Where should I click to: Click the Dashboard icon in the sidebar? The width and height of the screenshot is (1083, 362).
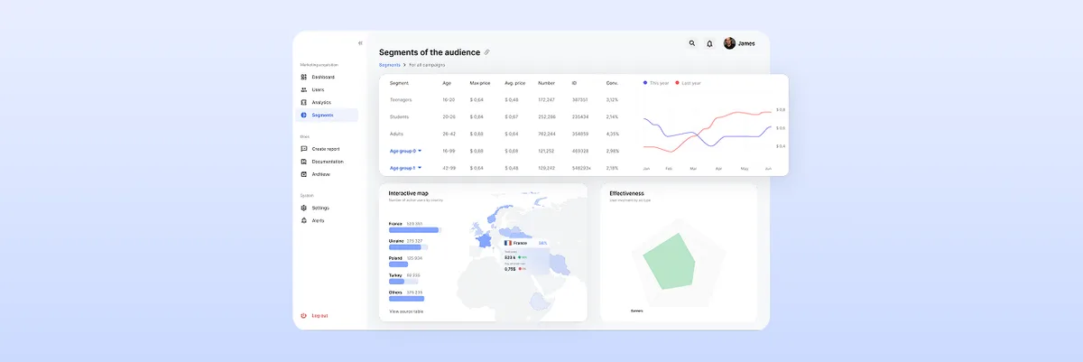304,77
